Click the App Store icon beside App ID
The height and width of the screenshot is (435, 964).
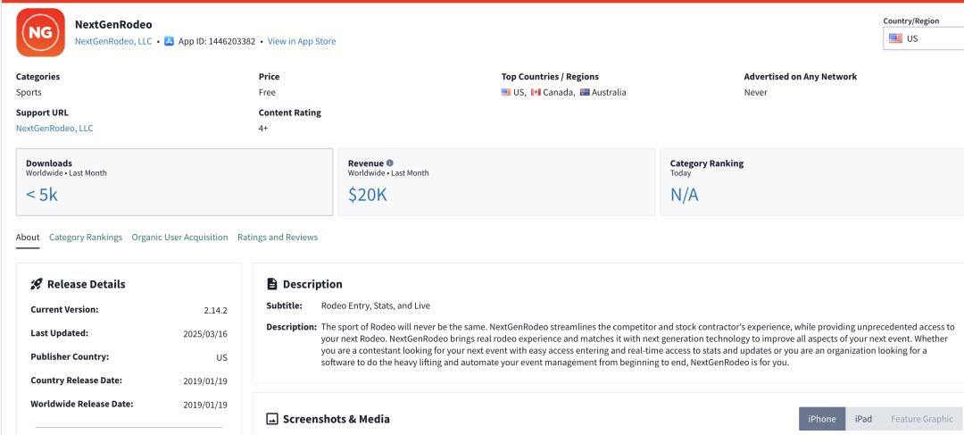pyautogui.click(x=169, y=41)
